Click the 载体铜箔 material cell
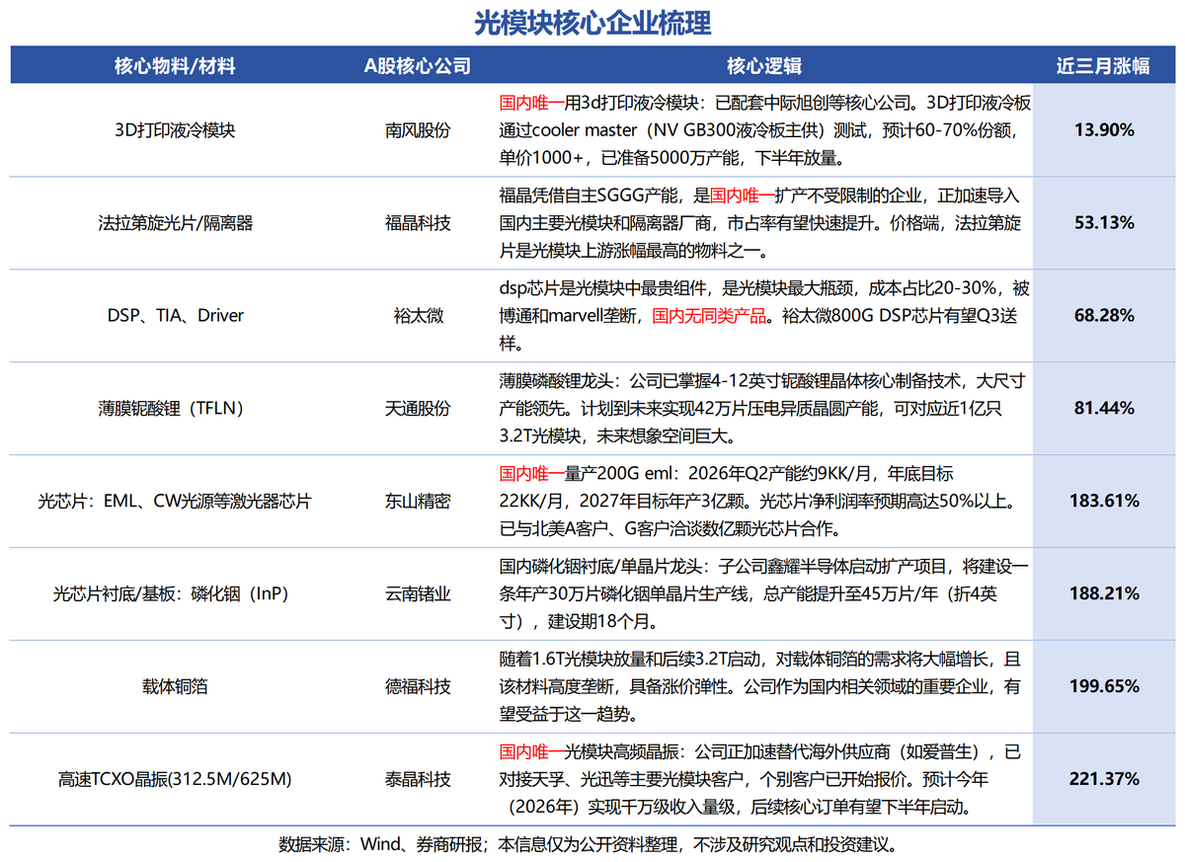The image size is (1185, 862). pyautogui.click(x=175, y=686)
